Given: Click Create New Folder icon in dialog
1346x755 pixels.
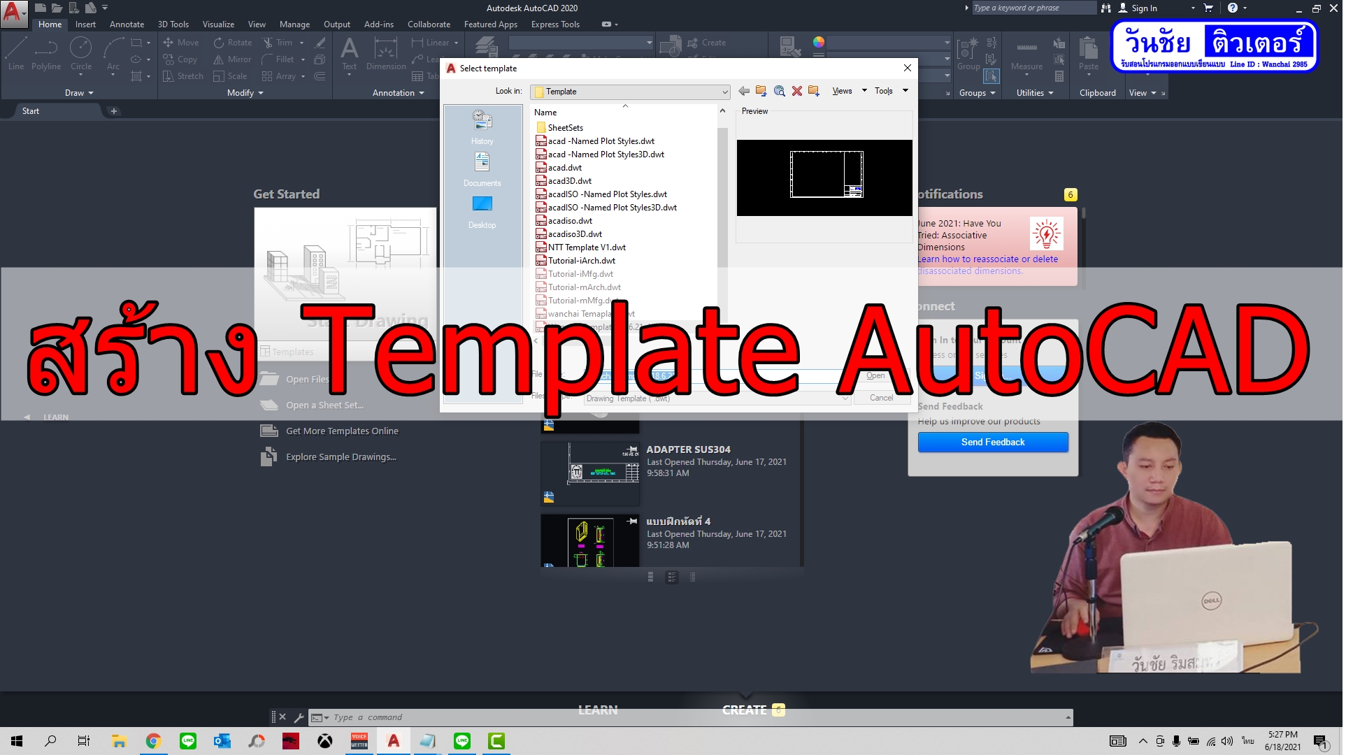Looking at the screenshot, I should pos(814,91).
